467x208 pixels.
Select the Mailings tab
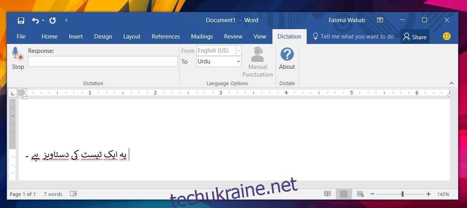coord(202,37)
